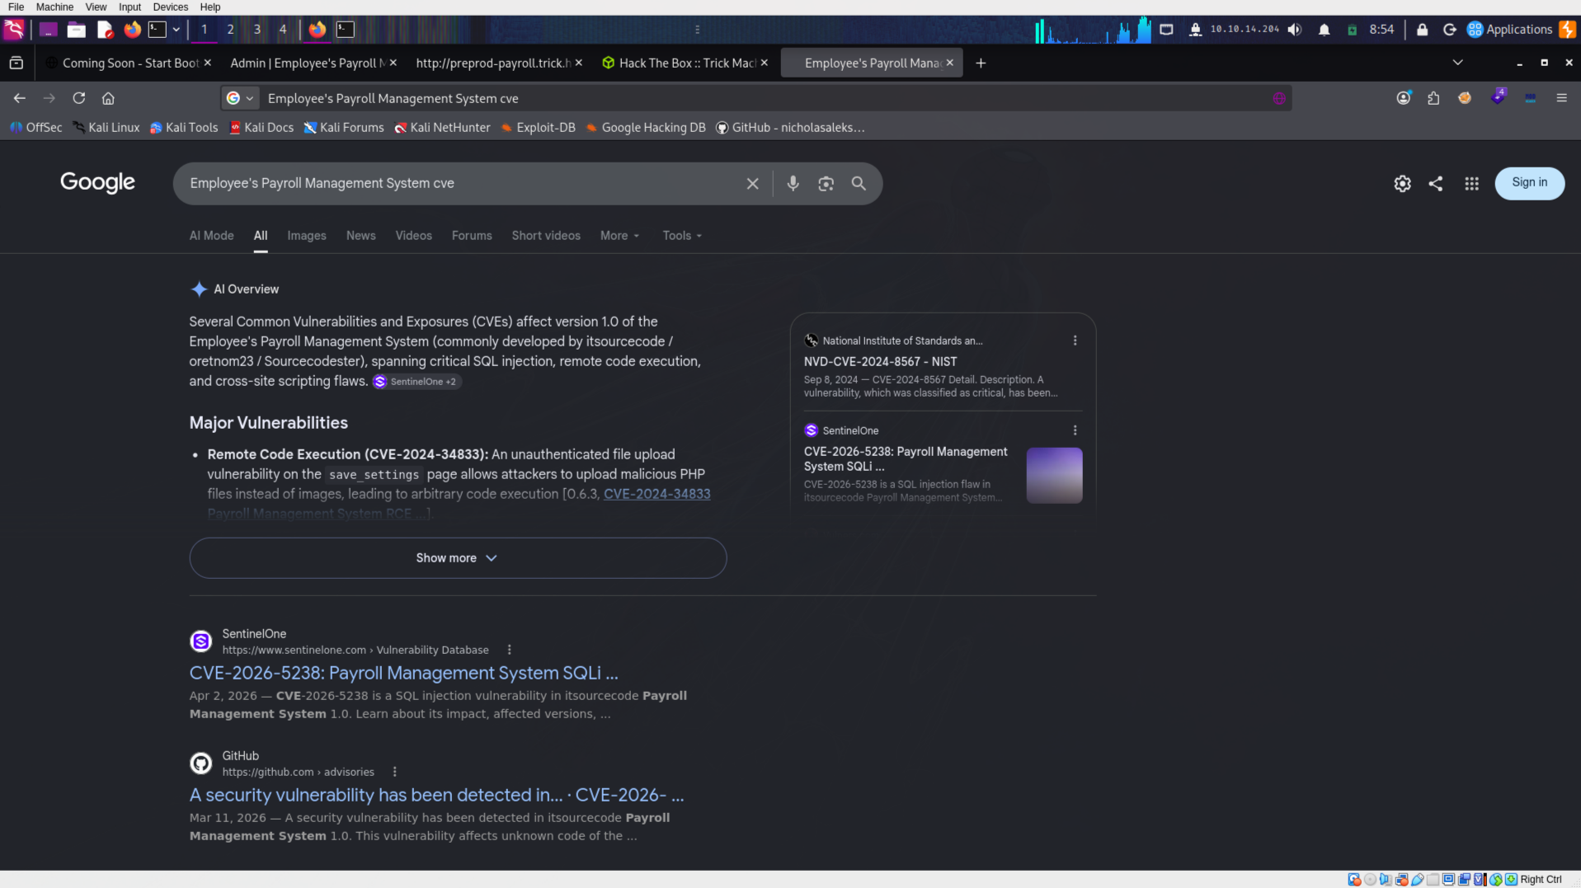The image size is (1581, 888).
Task: Switch to Images search tab
Action: (306, 236)
